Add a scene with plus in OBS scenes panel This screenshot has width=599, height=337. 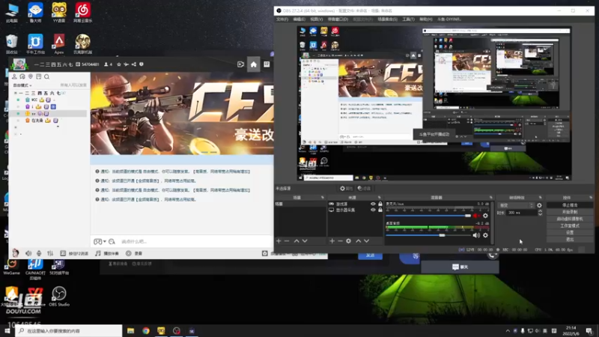click(x=279, y=241)
